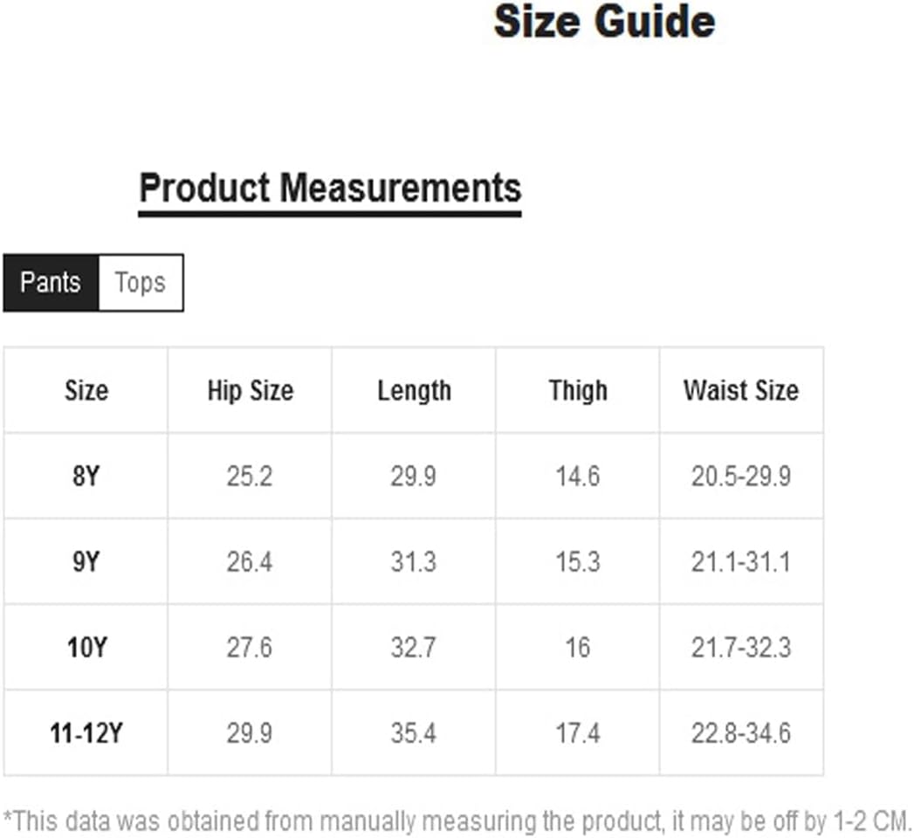Click the thigh value 16 for 10Y
Image resolution: width=914 pixels, height=838 pixels.
[578, 648]
